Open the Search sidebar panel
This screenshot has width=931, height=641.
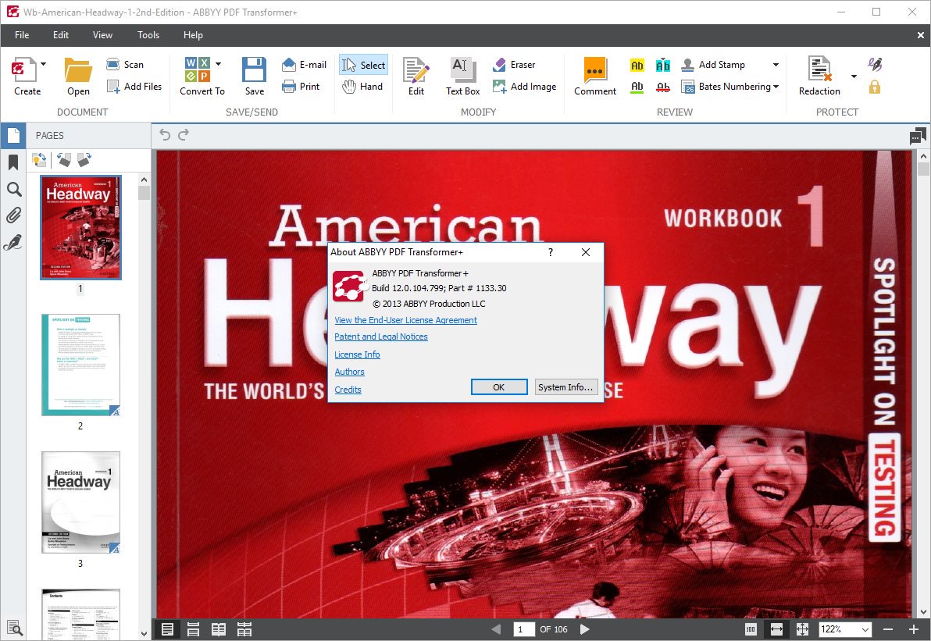tap(13, 189)
